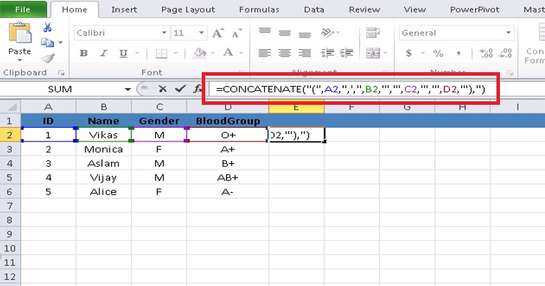Toggle Align Text Left
The image size is (545, 286).
tap(265, 53)
